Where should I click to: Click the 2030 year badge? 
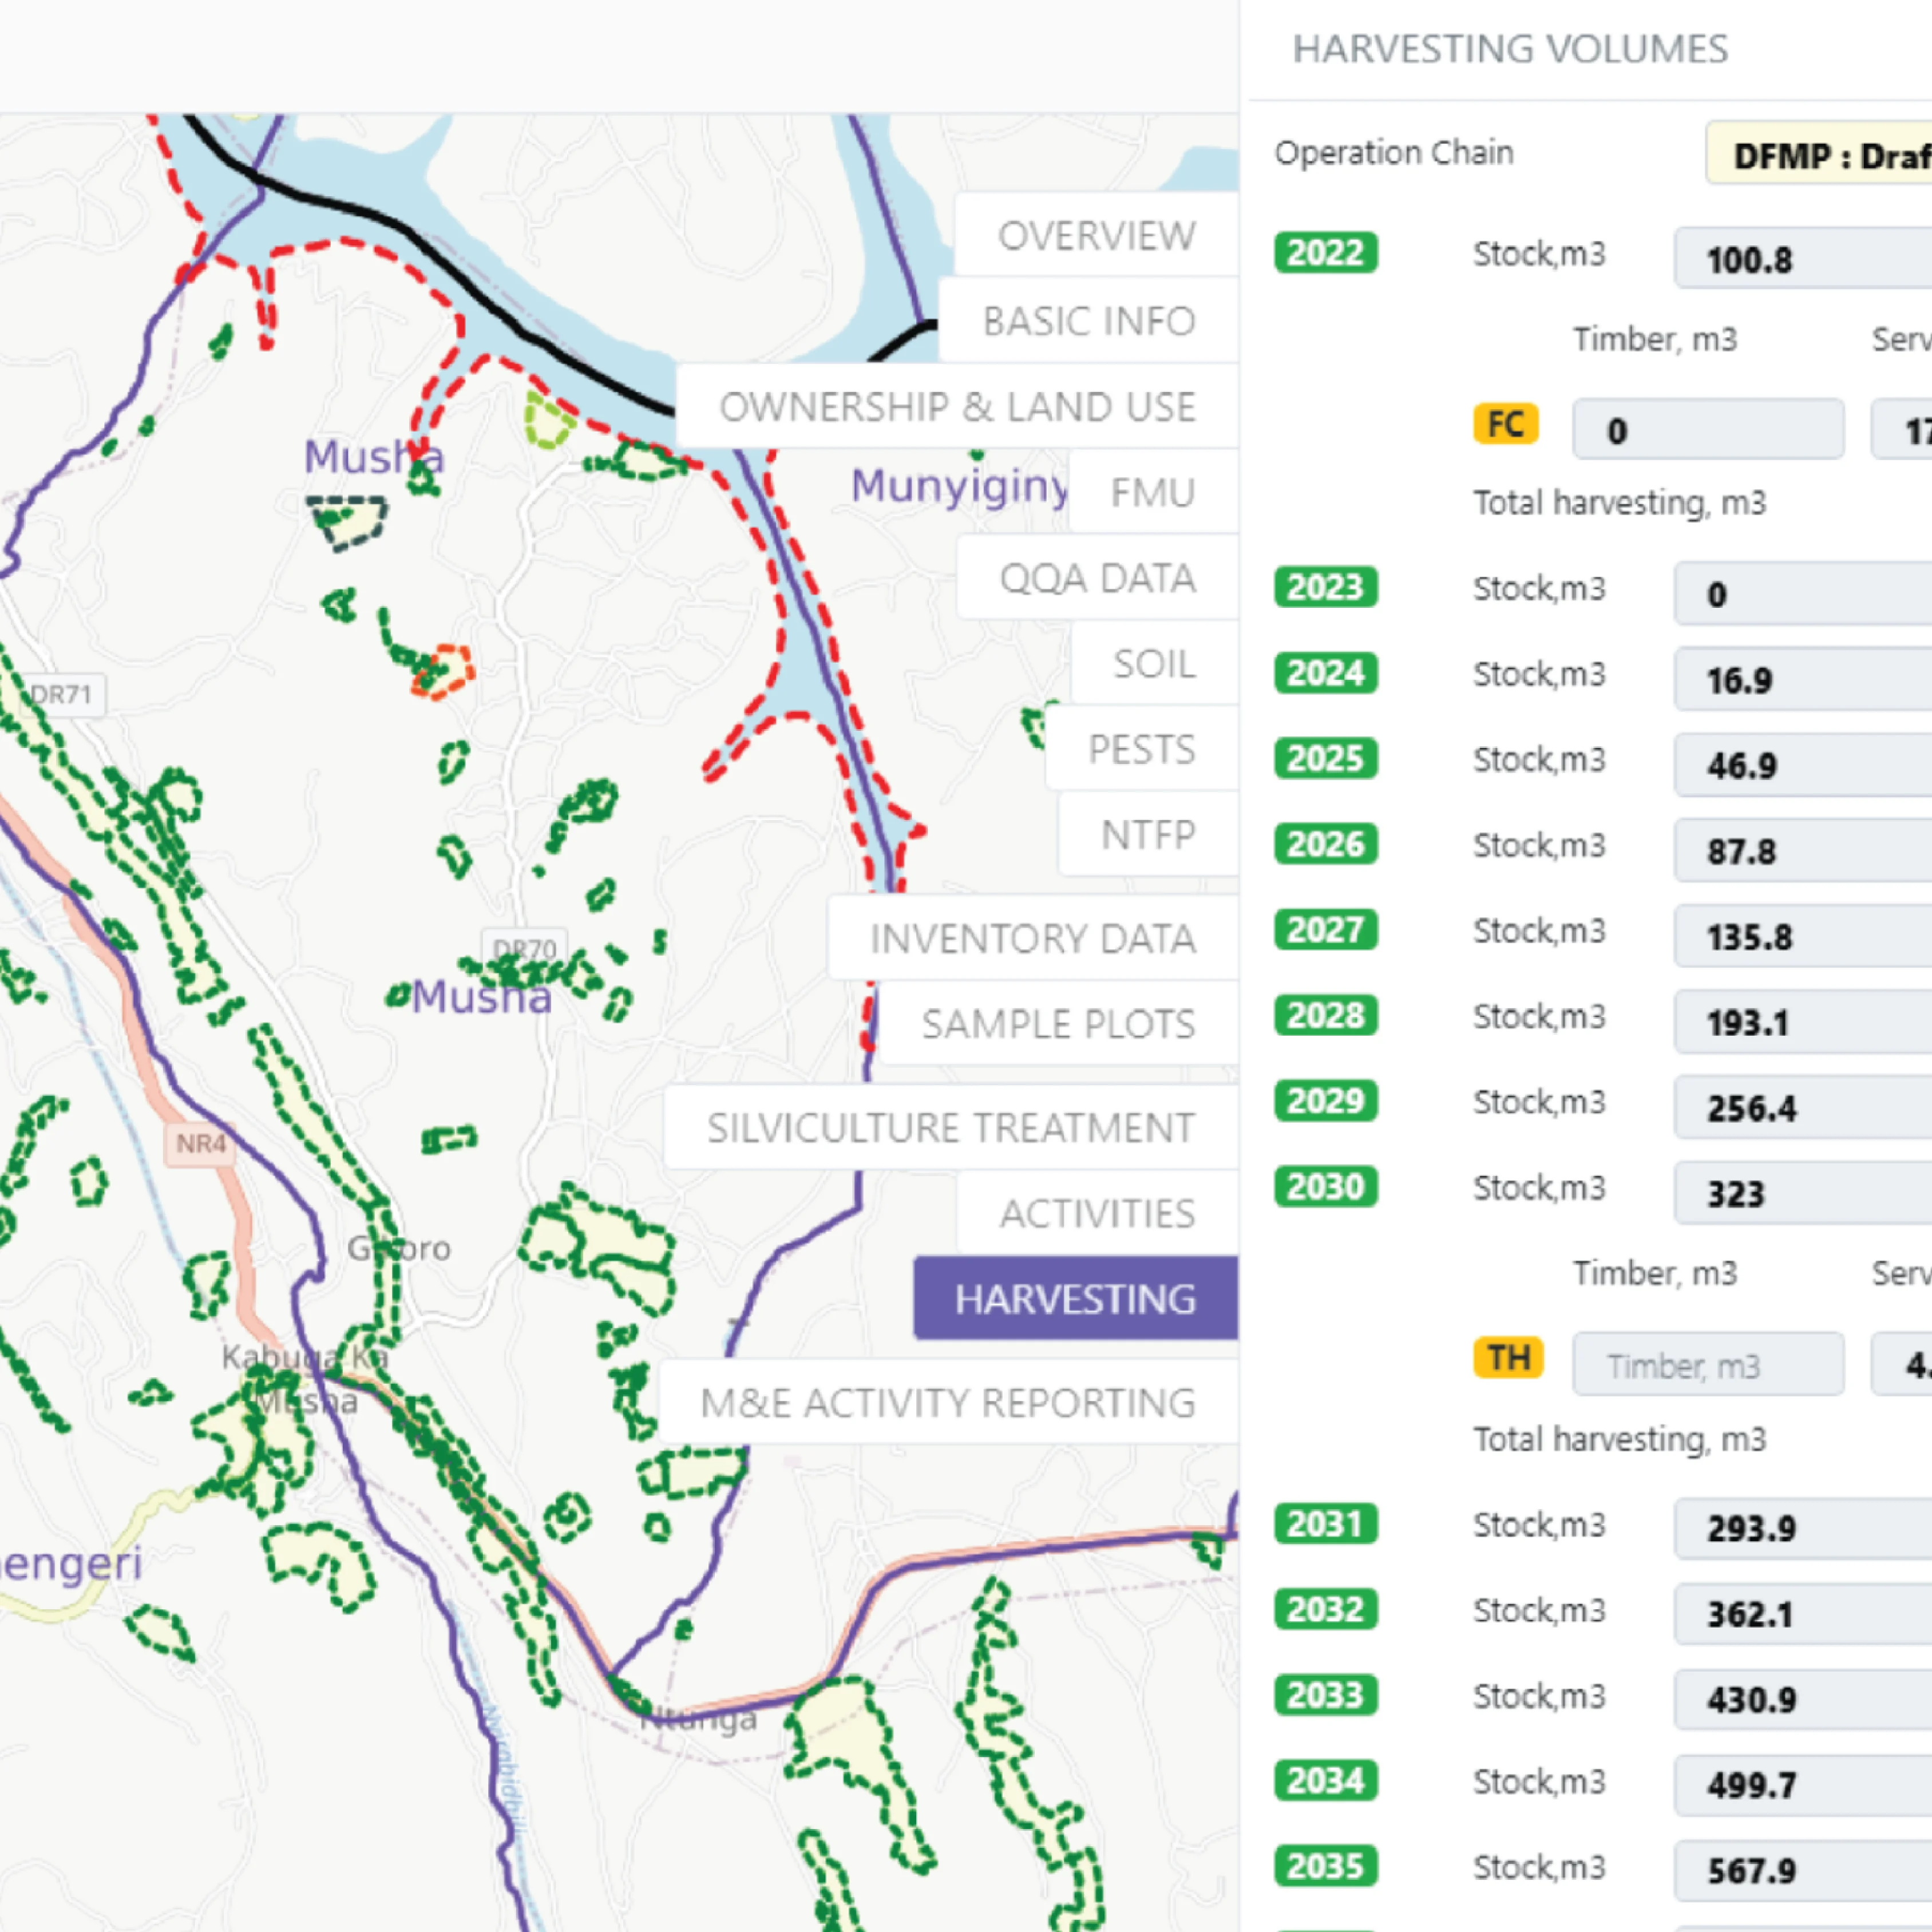point(1325,1187)
